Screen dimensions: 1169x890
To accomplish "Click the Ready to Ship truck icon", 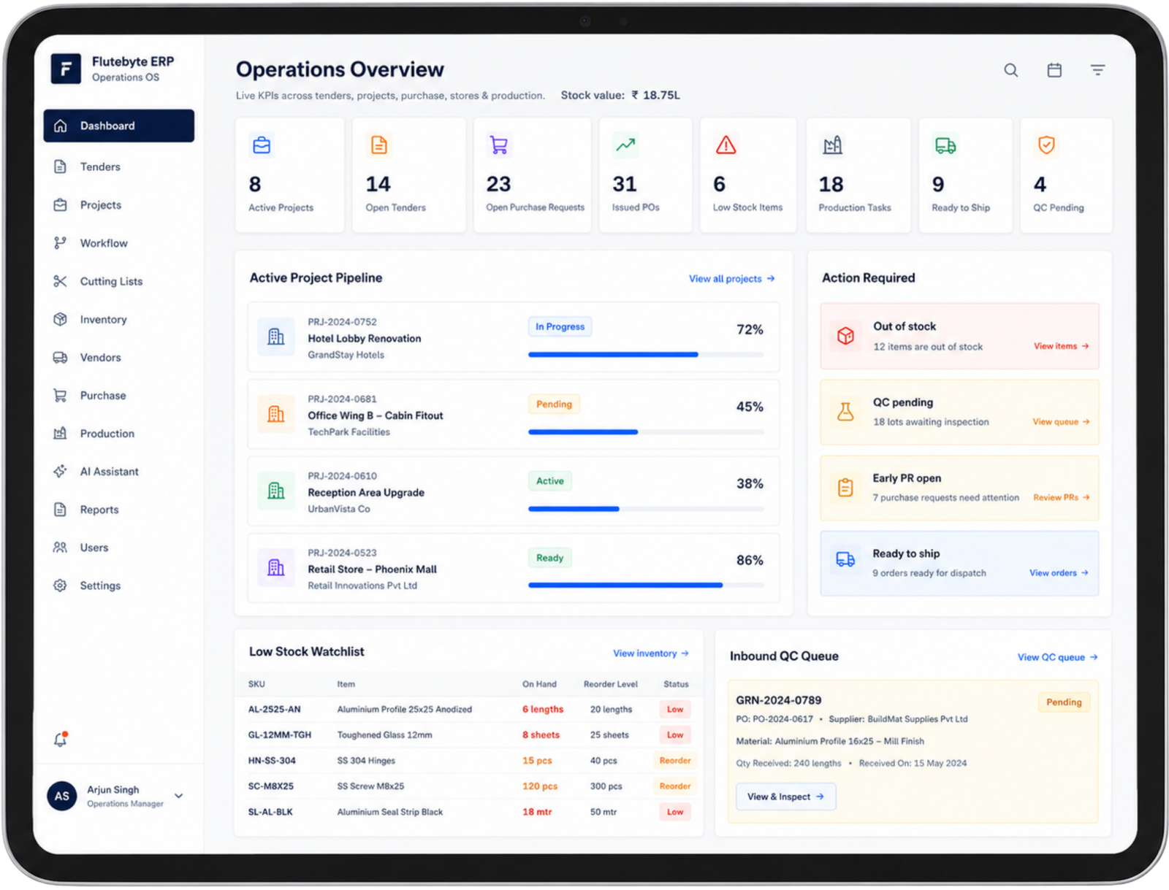I will (945, 145).
